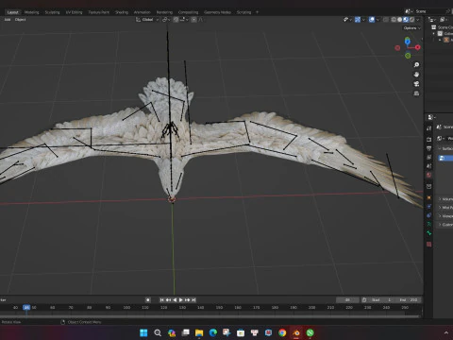
Task: Switch to Wireframe viewport shading
Action: [x=394, y=20]
